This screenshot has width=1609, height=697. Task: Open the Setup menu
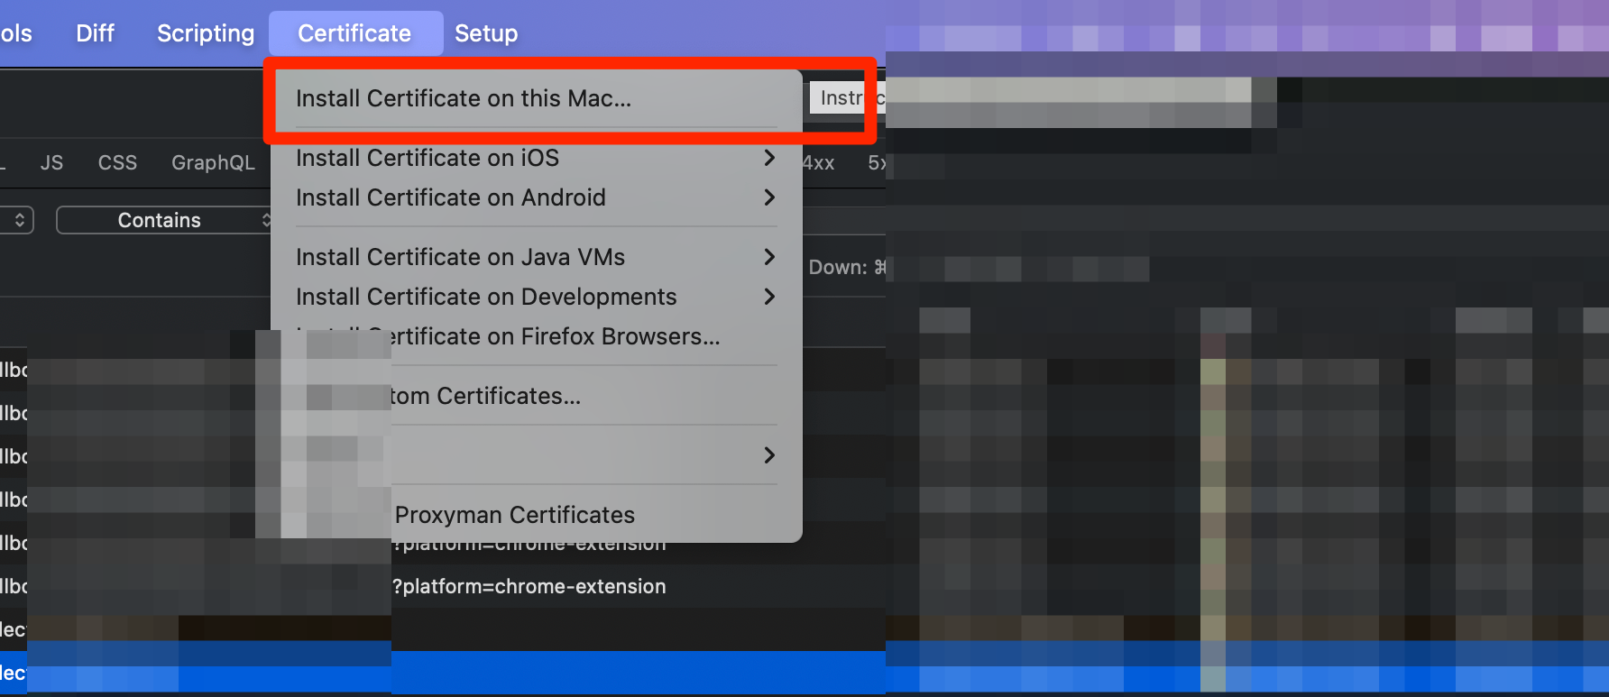pyautogui.click(x=486, y=32)
